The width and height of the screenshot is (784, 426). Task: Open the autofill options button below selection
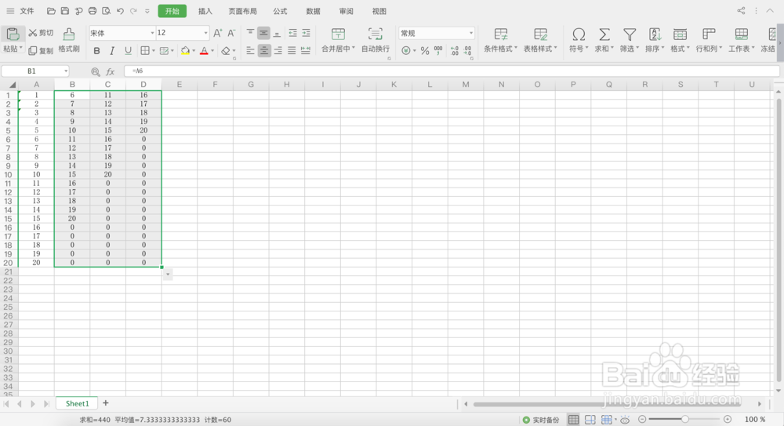click(168, 275)
